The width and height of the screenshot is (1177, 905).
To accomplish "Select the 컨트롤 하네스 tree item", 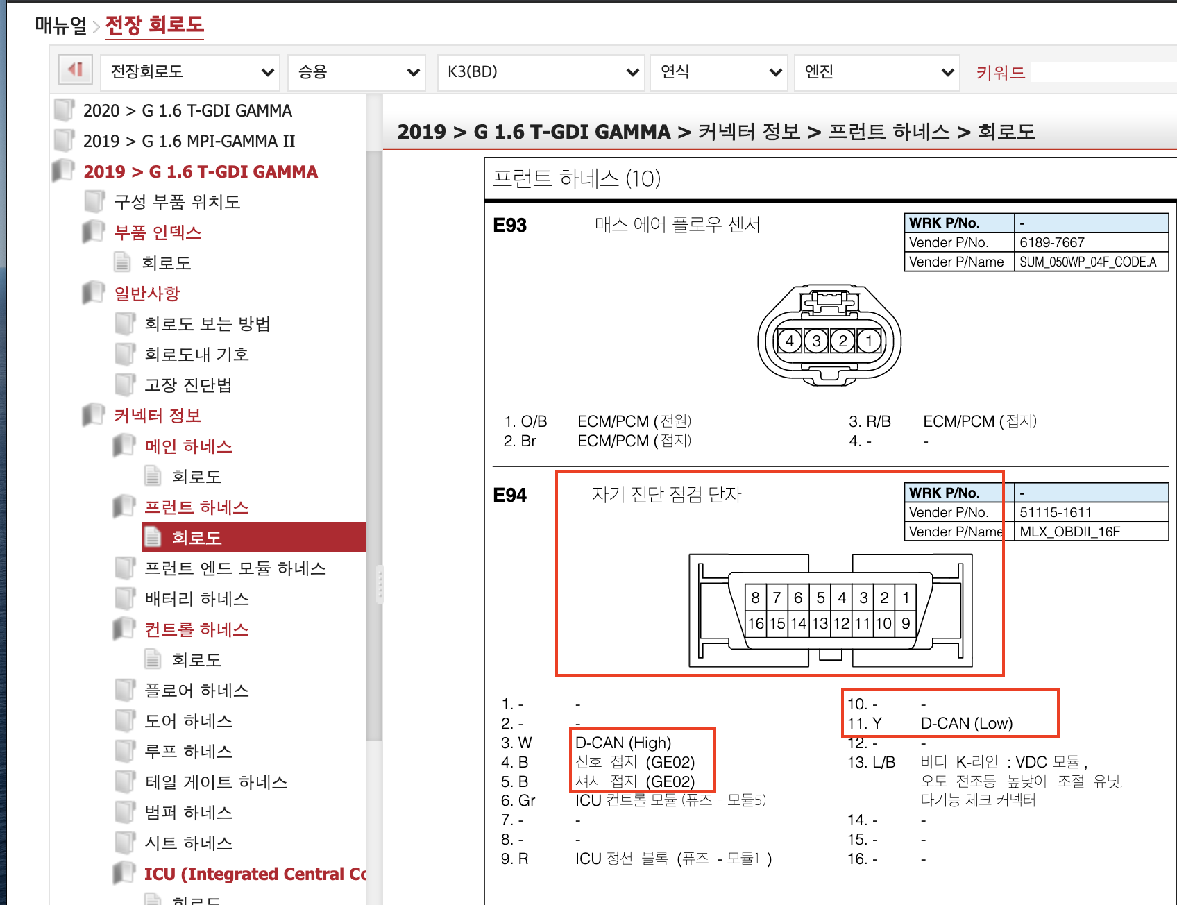I will coord(196,629).
